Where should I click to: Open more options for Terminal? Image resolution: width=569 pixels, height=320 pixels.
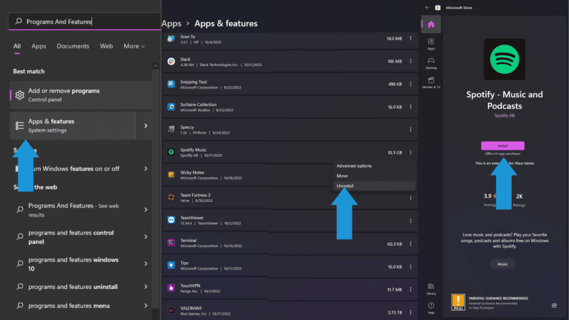click(411, 244)
